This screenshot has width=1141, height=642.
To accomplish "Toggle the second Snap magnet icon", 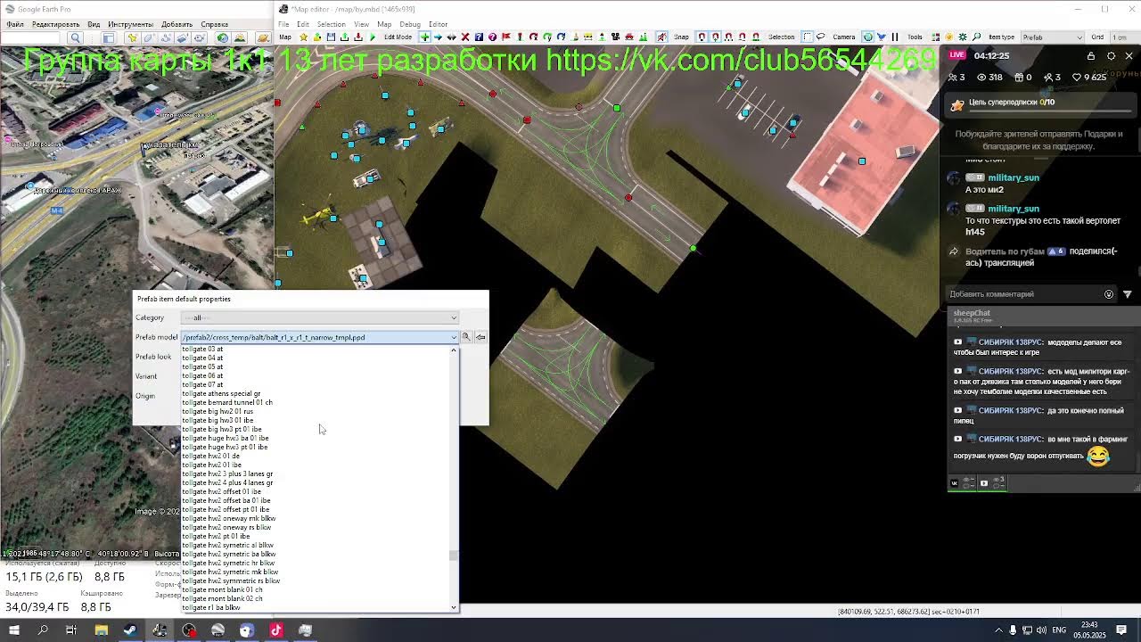I will [716, 37].
